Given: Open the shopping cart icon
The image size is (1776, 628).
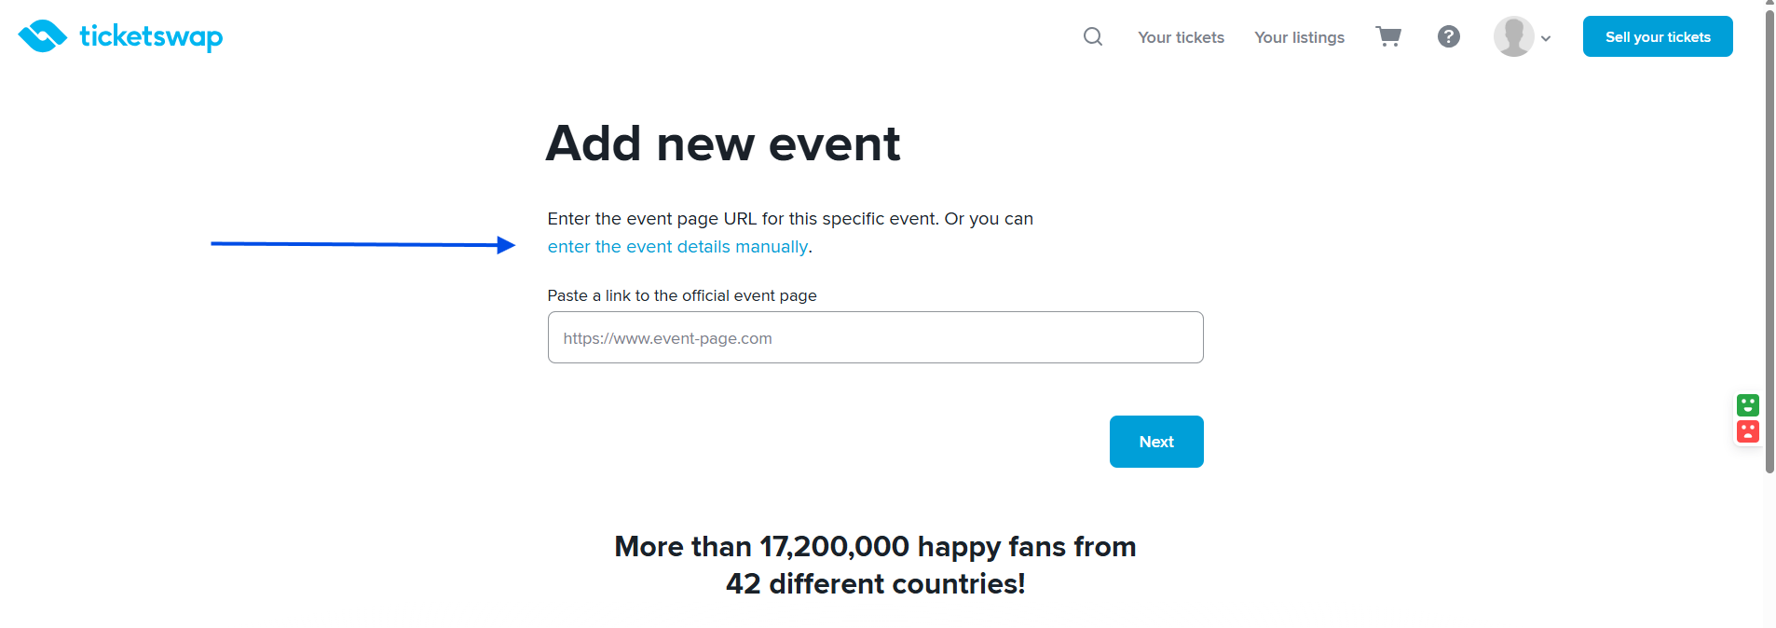Looking at the screenshot, I should (x=1388, y=36).
